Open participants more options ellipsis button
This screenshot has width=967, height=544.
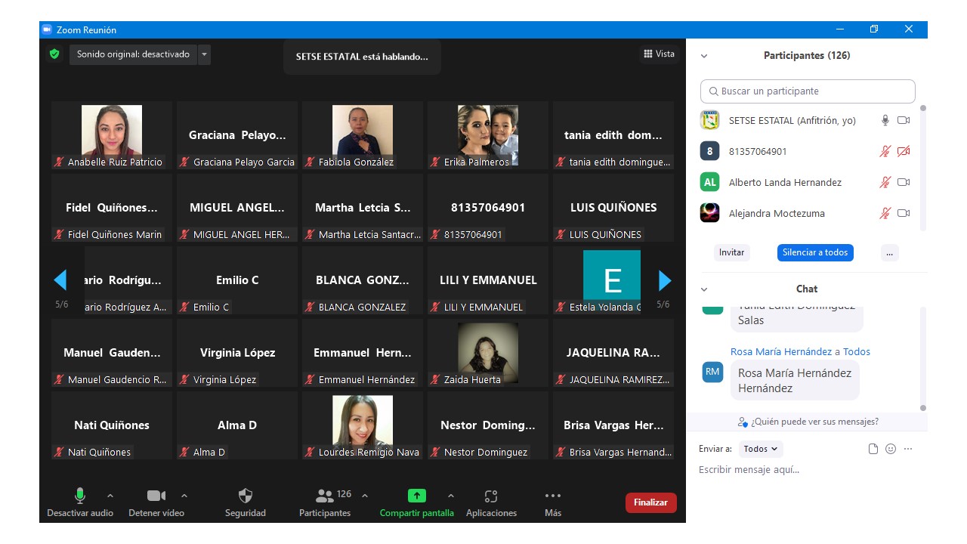pyautogui.click(x=890, y=252)
